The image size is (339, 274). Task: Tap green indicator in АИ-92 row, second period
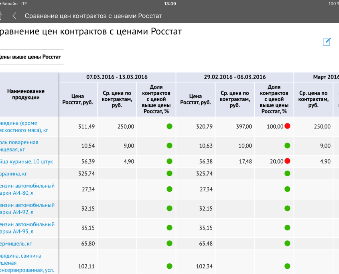(x=287, y=208)
